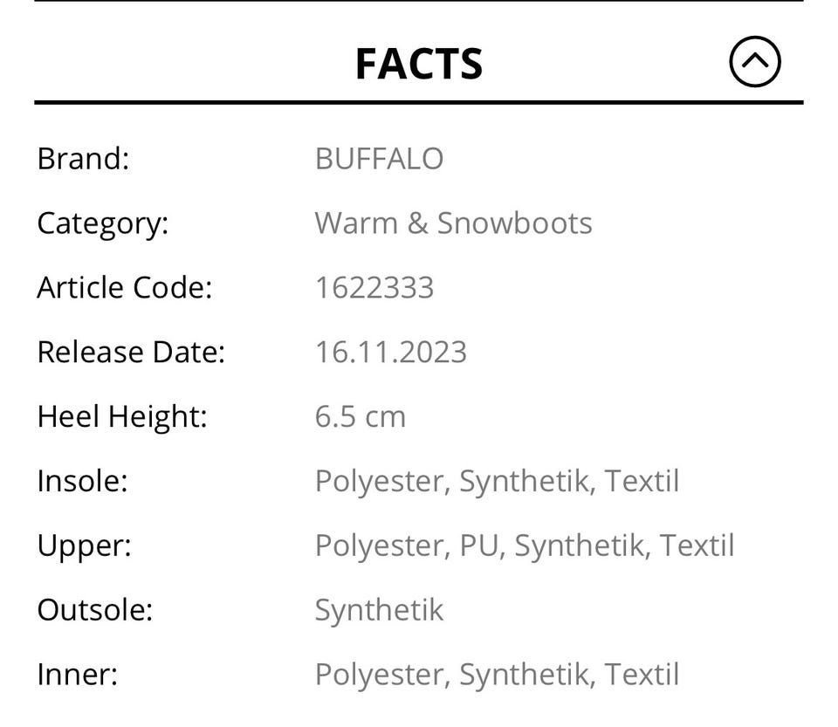Click the article code 1622333
This screenshot has width=838, height=727.
[x=374, y=288]
